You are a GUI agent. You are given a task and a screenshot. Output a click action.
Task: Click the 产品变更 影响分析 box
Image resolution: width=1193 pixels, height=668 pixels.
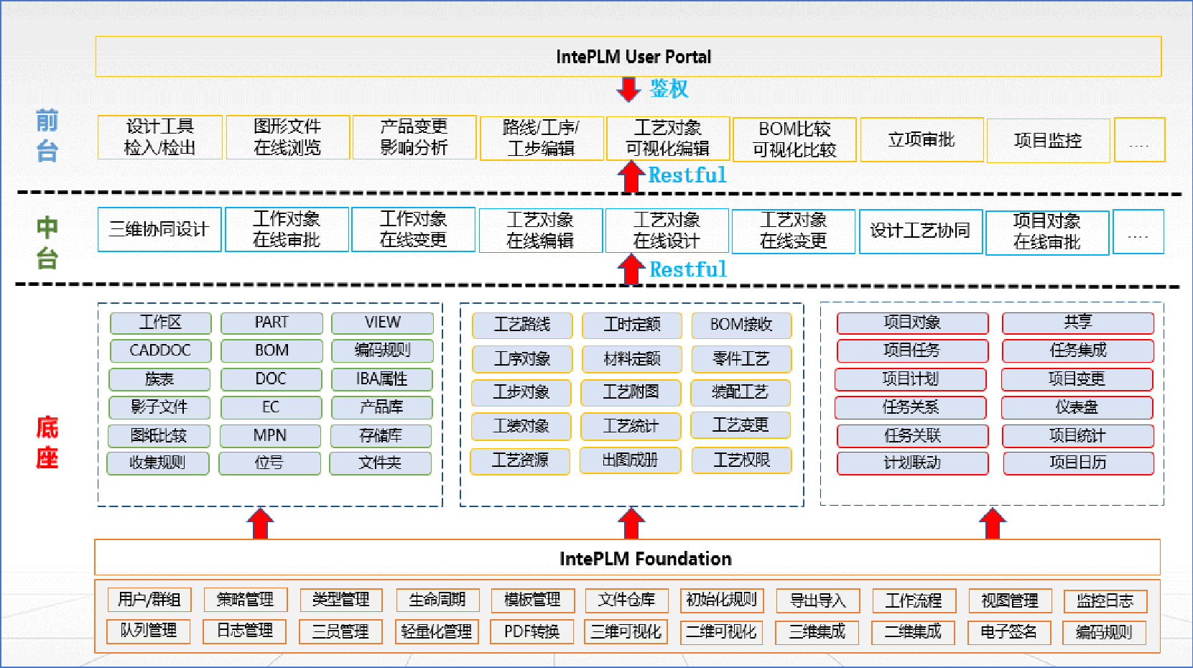coord(414,136)
